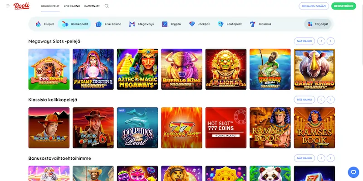Open Hot Slot 777 Coins game
The image size is (363, 181).
click(x=226, y=128)
